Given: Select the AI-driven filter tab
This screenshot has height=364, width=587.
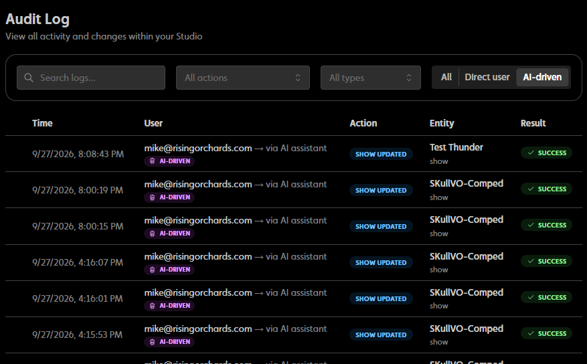Looking at the screenshot, I should tap(542, 77).
